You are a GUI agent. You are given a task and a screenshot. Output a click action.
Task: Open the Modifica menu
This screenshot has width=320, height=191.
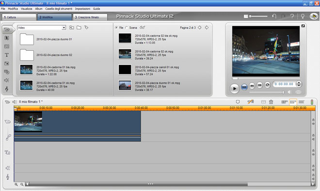[13, 9]
